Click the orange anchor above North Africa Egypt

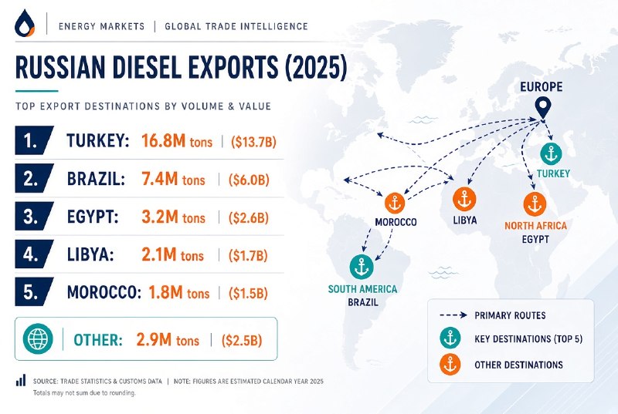click(535, 204)
